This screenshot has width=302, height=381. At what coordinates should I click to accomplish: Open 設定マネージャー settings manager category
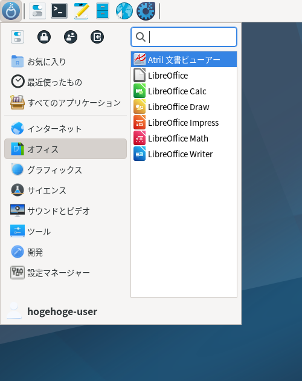(x=66, y=273)
